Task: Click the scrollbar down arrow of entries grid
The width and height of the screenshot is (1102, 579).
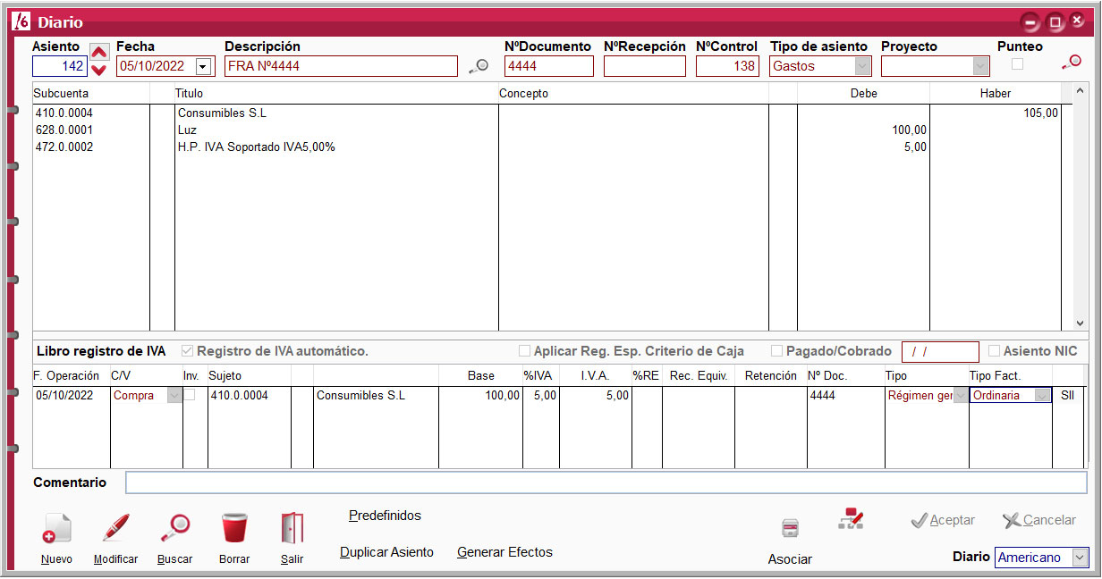Action: coord(1081,323)
